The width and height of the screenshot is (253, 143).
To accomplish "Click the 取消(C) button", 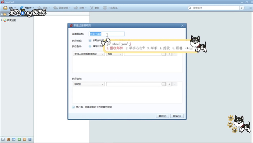I will coord(177,116).
